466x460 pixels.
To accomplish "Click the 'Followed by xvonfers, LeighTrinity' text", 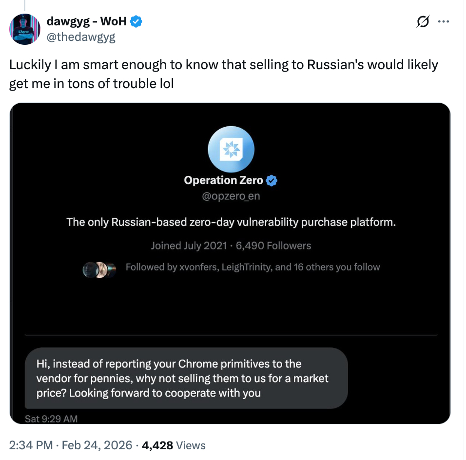I will point(252,267).
